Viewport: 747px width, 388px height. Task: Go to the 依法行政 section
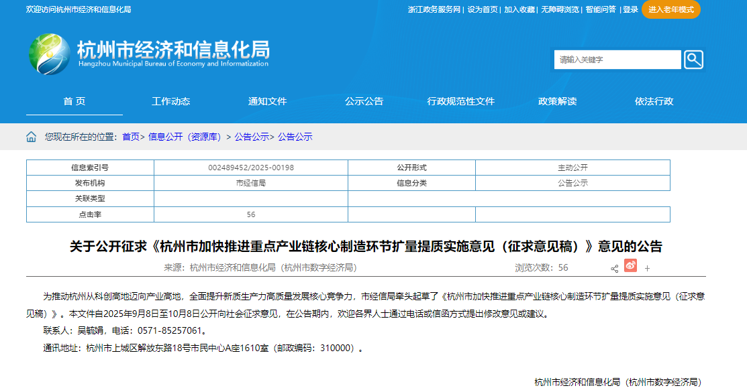click(x=654, y=101)
